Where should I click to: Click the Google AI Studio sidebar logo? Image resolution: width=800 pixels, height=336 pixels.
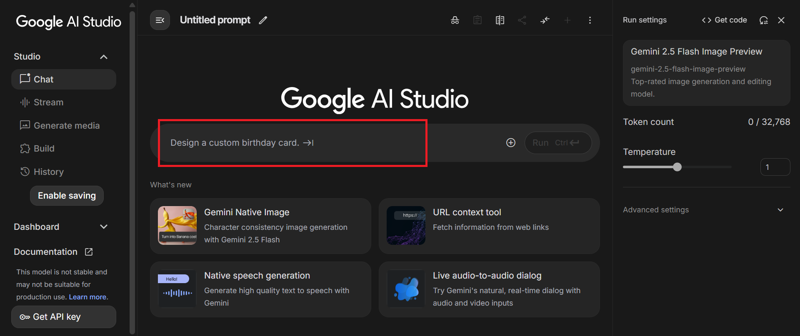tap(69, 22)
